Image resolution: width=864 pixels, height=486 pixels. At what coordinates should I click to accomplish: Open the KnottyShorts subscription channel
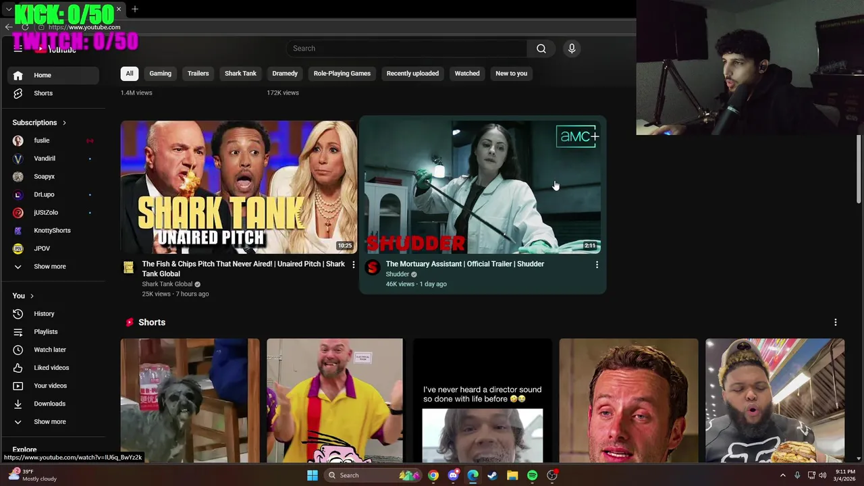[x=53, y=230]
